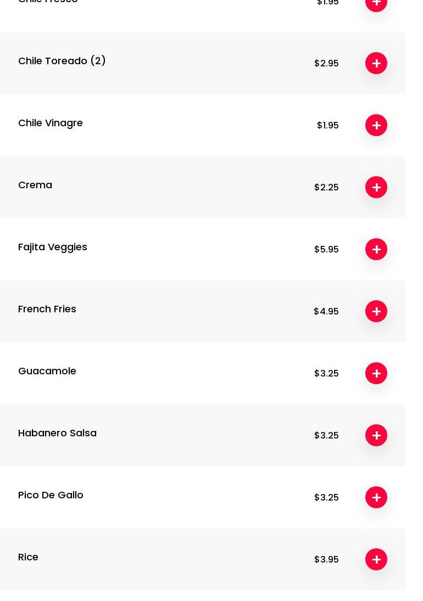Image resolution: width=423 pixels, height=601 pixels.
Task: Tap the plus icon beside French Fries
Action: click(376, 311)
